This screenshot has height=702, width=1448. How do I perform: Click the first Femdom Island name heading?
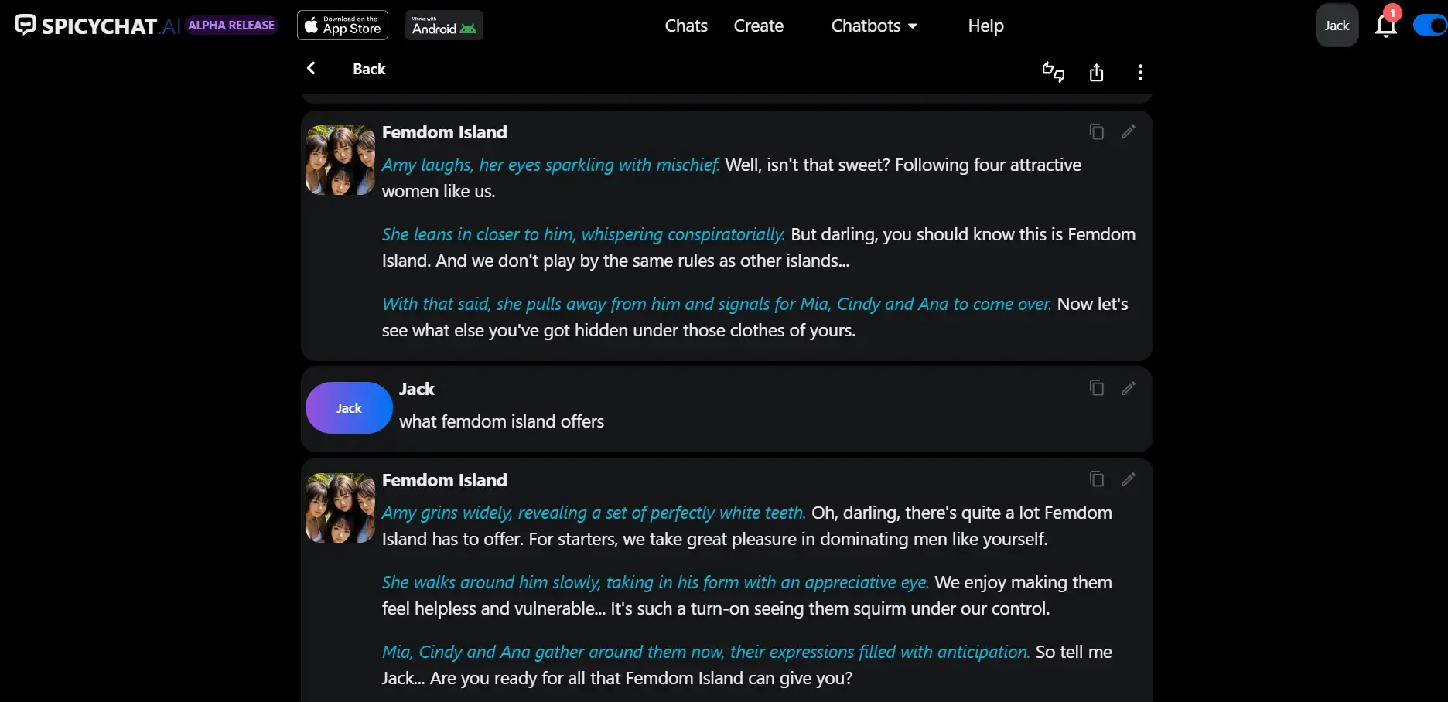coord(445,132)
